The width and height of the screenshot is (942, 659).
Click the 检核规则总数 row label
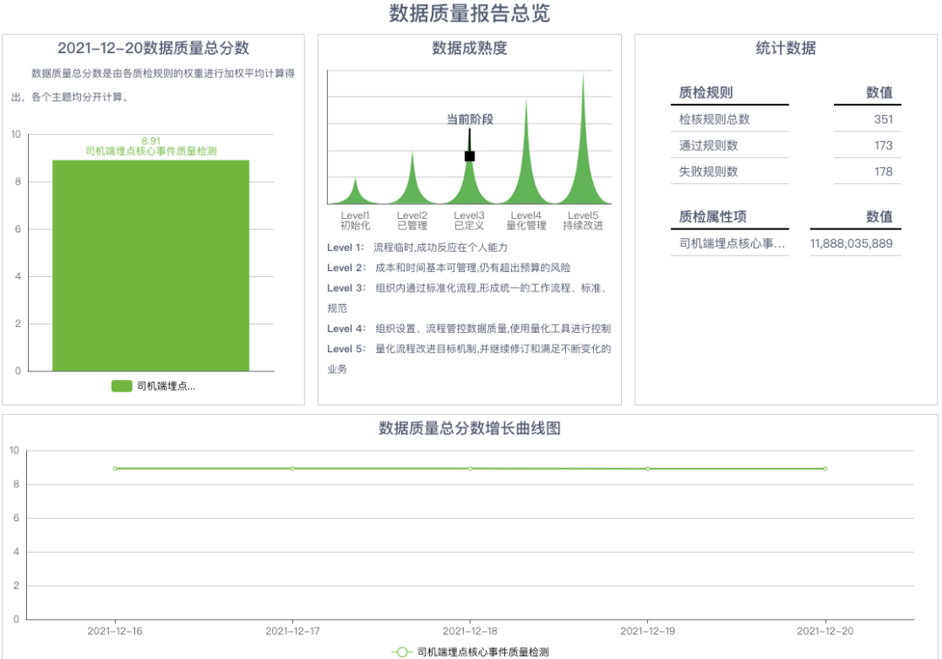(714, 119)
